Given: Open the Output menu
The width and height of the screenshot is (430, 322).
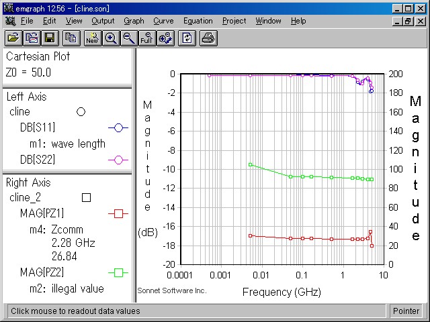Looking at the screenshot, I should pos(103,21).
